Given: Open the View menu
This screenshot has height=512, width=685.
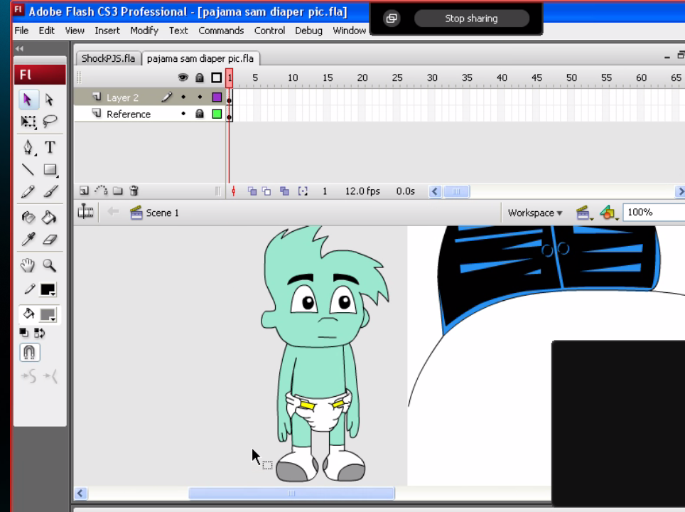Looking at the screenshot, I should click(x=75, y=31).
